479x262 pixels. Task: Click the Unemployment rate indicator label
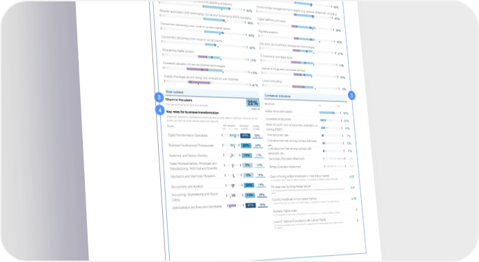click(x=277, y=135)
